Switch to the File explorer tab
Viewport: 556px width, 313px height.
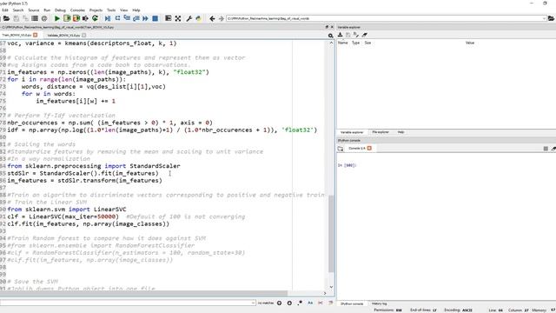381,132
